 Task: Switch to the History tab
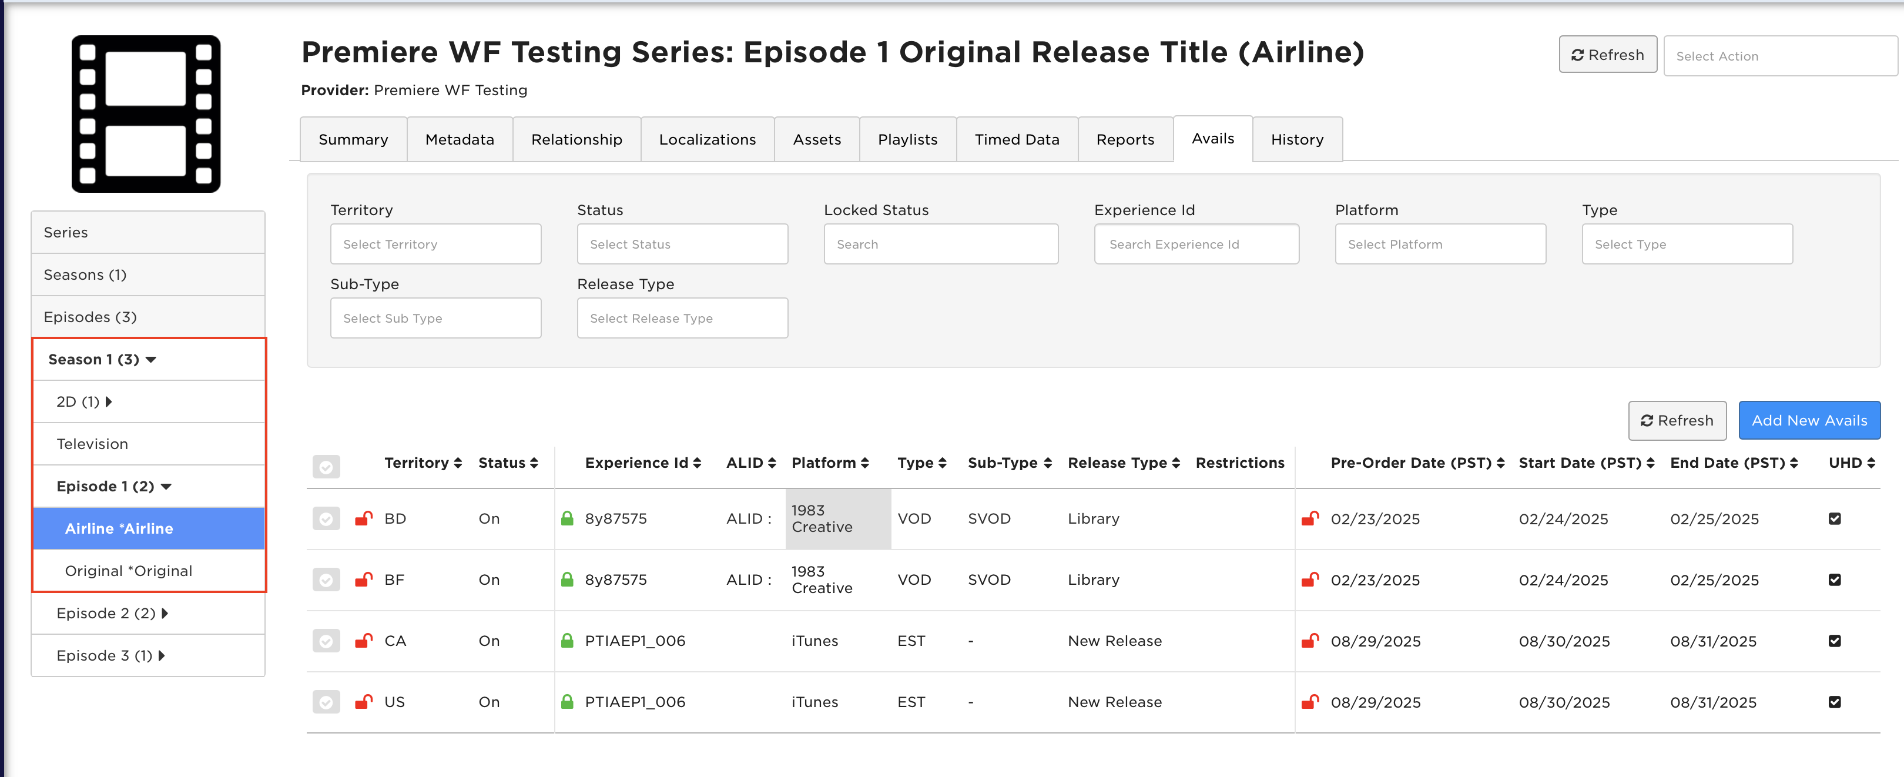(1296, 139)
